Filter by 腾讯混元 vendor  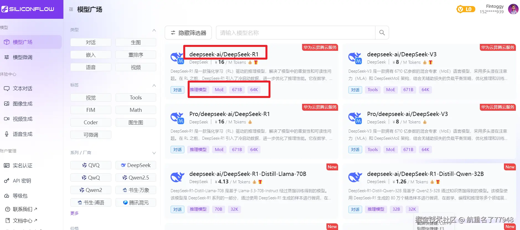click(x=136, y=203)
